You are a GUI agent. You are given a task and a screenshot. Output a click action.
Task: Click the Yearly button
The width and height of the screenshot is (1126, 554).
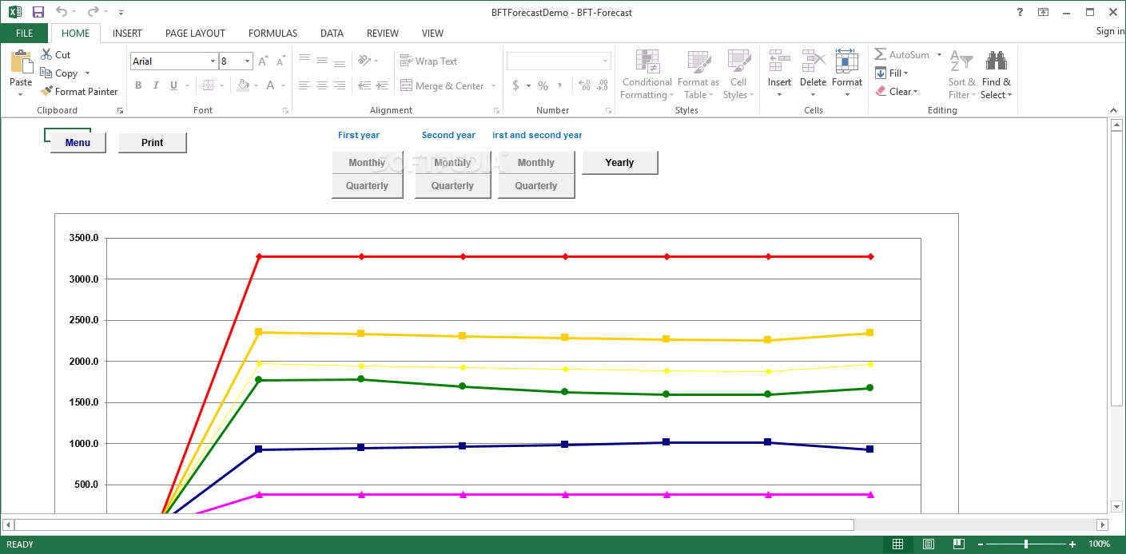coord(619,162)
